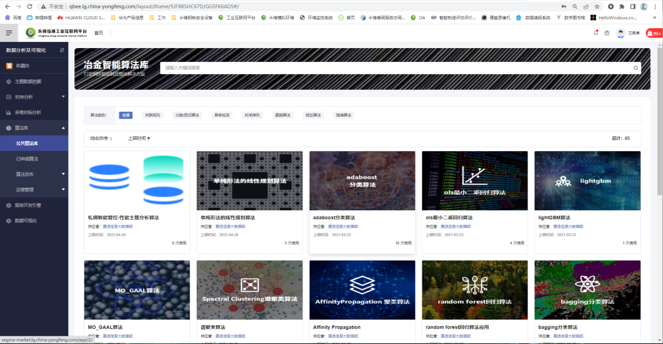
Task: Click the sidebar switch arrows beside 数据分析及可视化
Action: coord(62,50)
